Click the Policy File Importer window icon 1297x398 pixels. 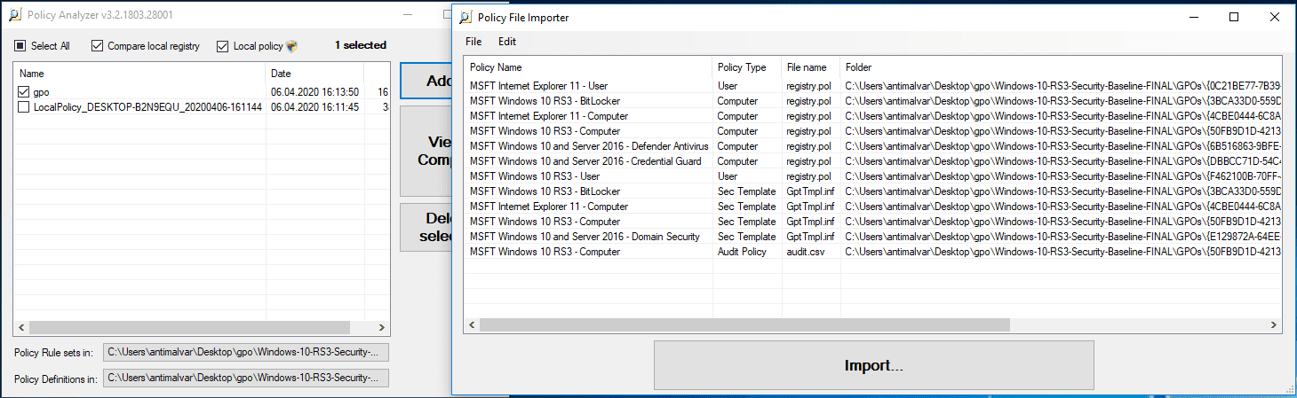coord(465,18)
